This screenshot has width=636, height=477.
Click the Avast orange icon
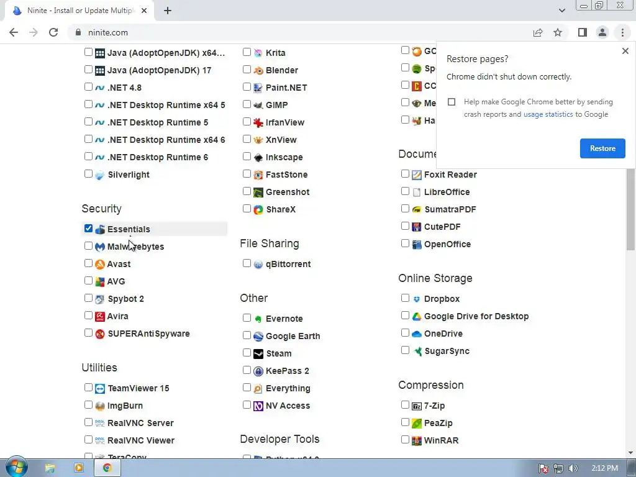[x=100, y=264]
